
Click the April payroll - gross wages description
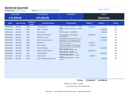pos(69,35)
